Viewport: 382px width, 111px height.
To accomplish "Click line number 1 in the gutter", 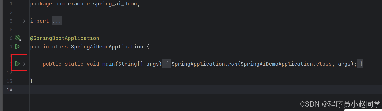I will pos(11,4).
